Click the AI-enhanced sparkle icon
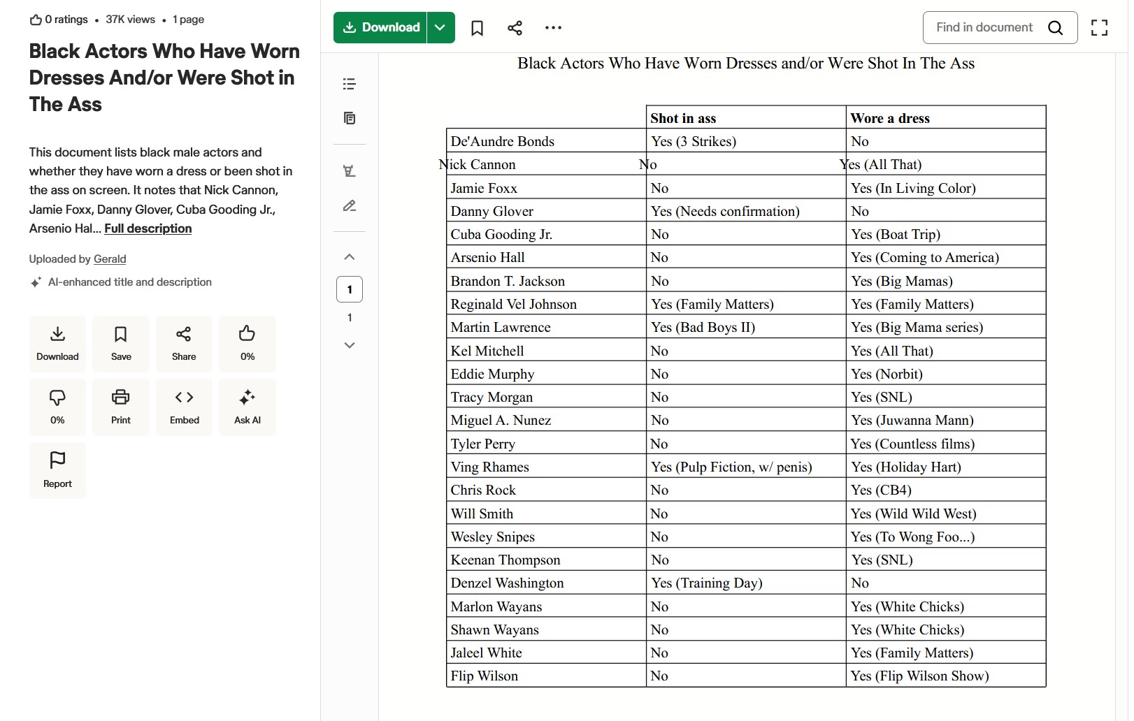Viewport: 1134px width, 721px height. click(36, 282)
